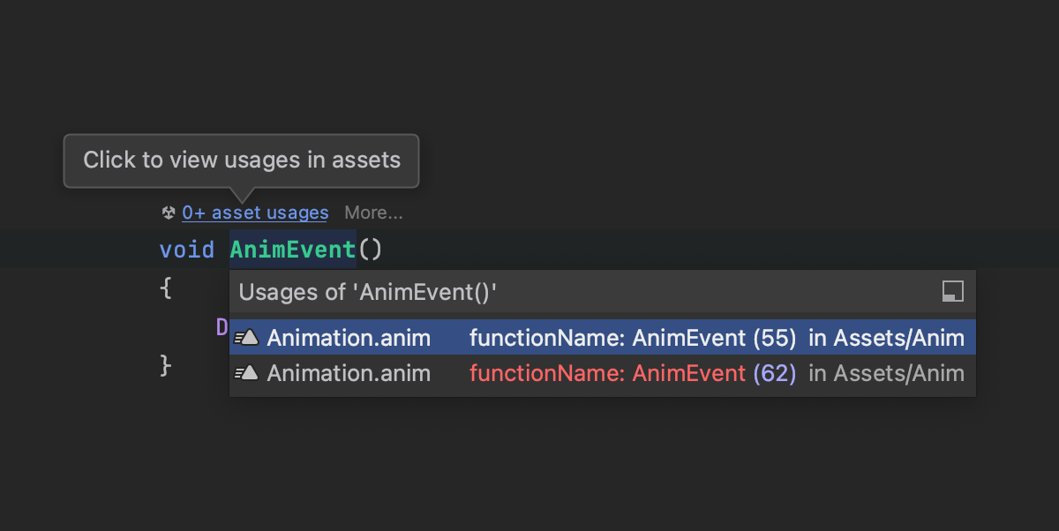Viewport: 1059px width, 531px height.
Task: Click the pin icon in the usages popup header
Action: [x=952, y=292]
